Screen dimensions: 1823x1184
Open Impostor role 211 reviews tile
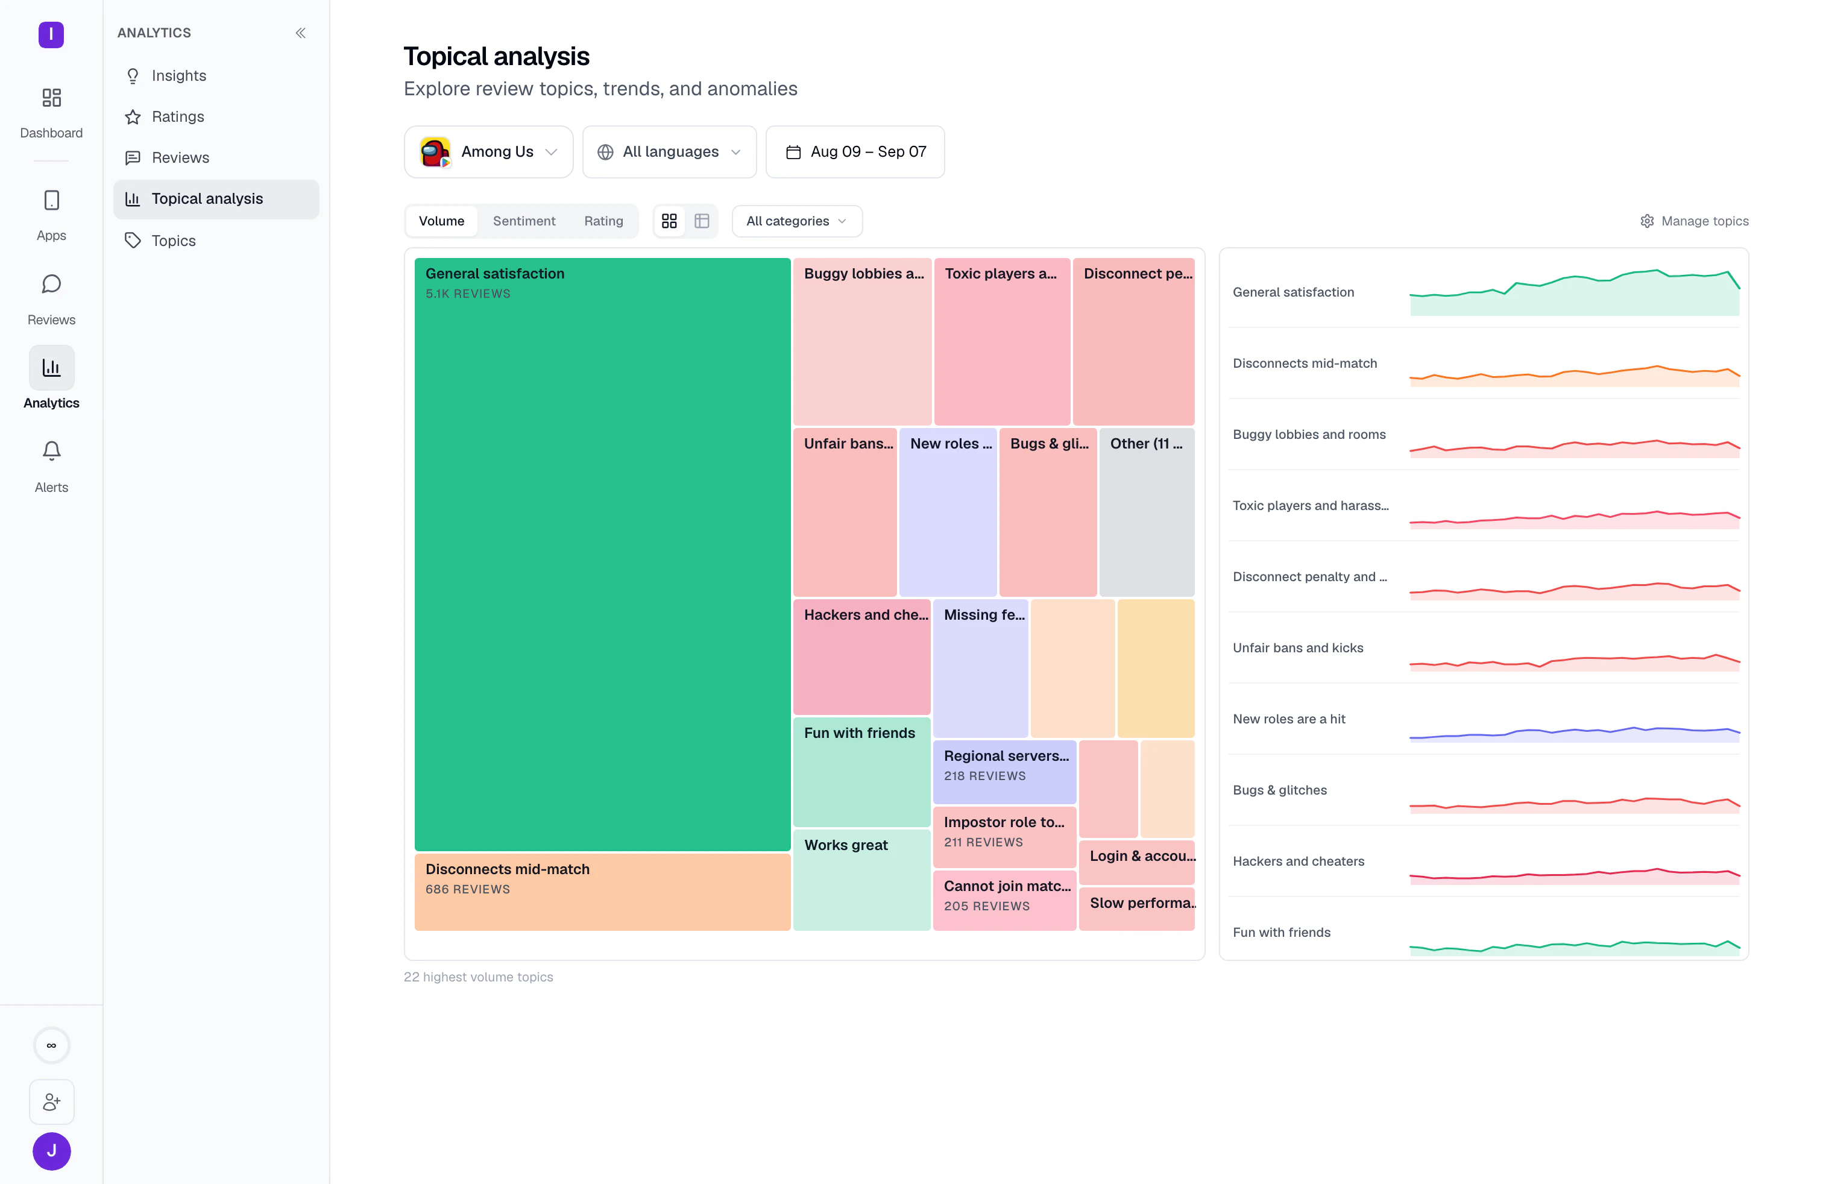pos(1004,837)
